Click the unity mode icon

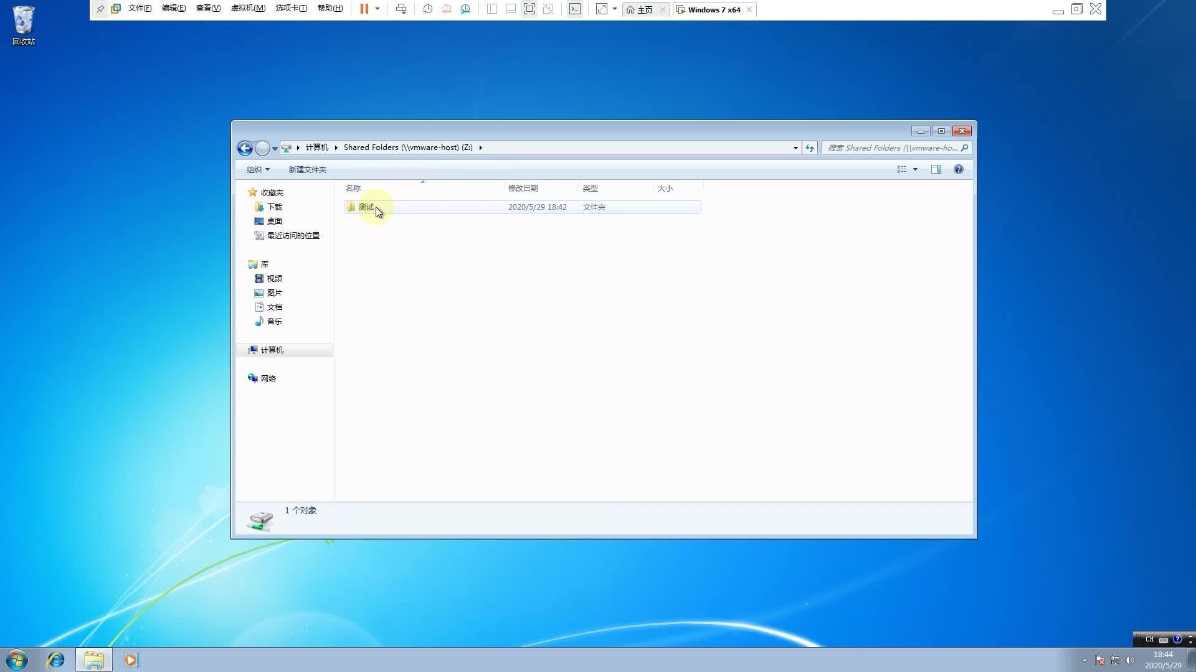548,9
